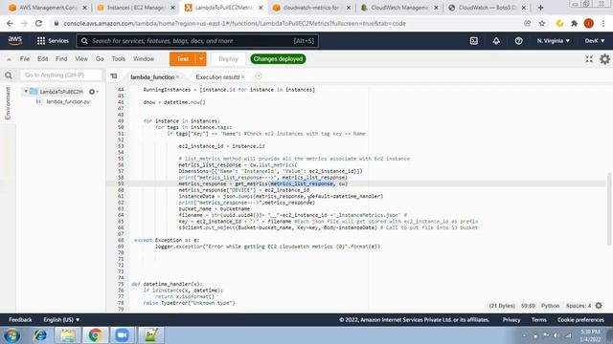613x344 pixels.
Task: Open a new browser tab
Action: 540,8
